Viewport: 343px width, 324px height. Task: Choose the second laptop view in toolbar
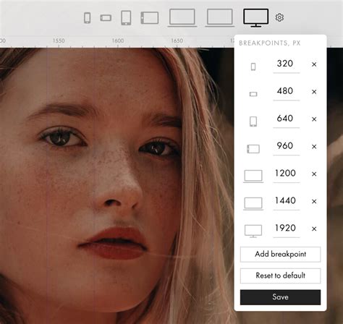tap(220, 17)
